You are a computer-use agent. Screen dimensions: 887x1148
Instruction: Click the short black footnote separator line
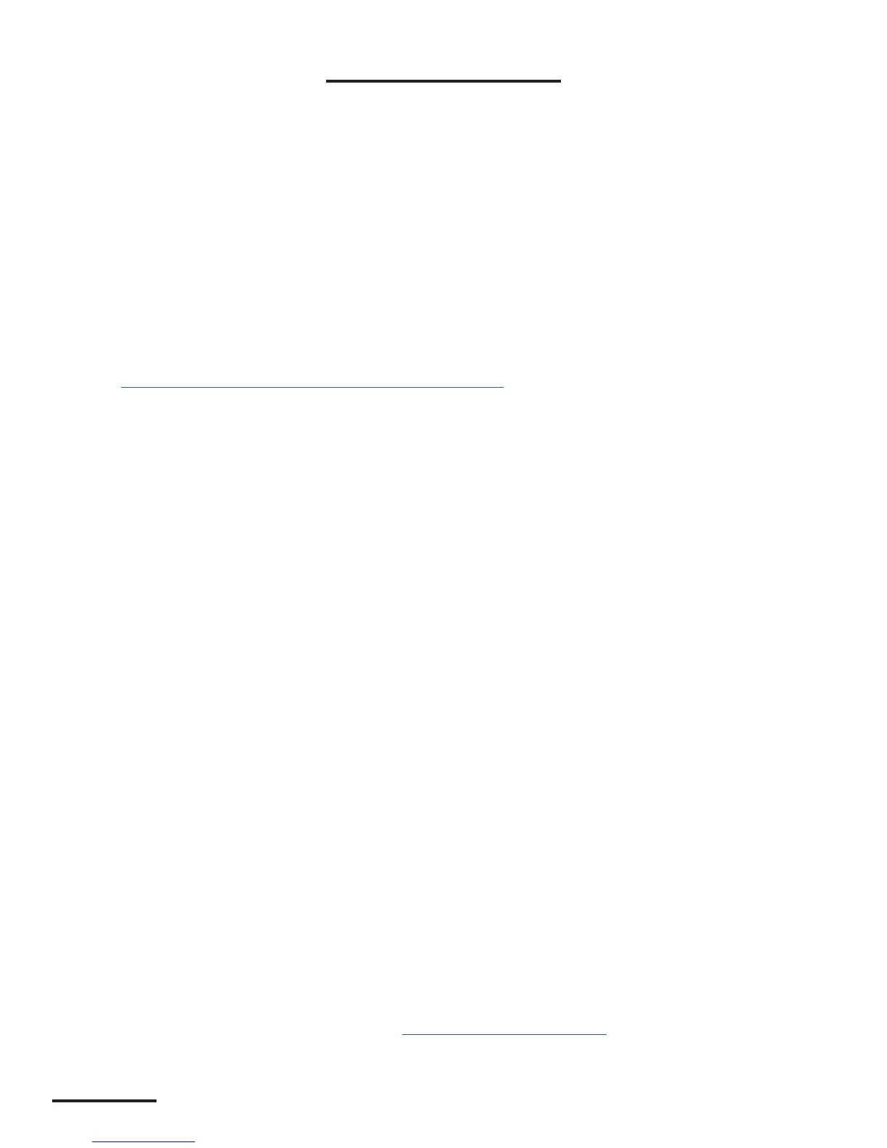(104, 1102)
